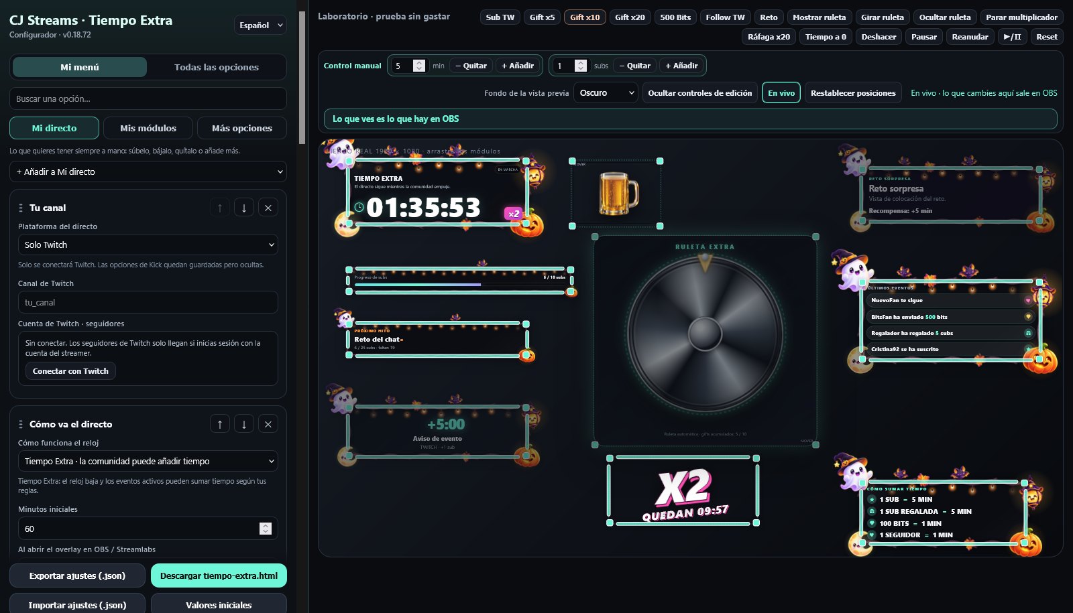Click the minutes stepper arrows in Control manual

click(419, 66)
